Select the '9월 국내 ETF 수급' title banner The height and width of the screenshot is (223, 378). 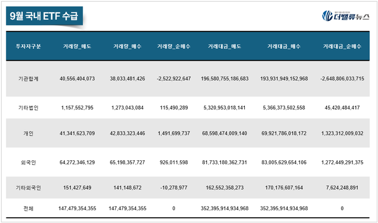44,16
